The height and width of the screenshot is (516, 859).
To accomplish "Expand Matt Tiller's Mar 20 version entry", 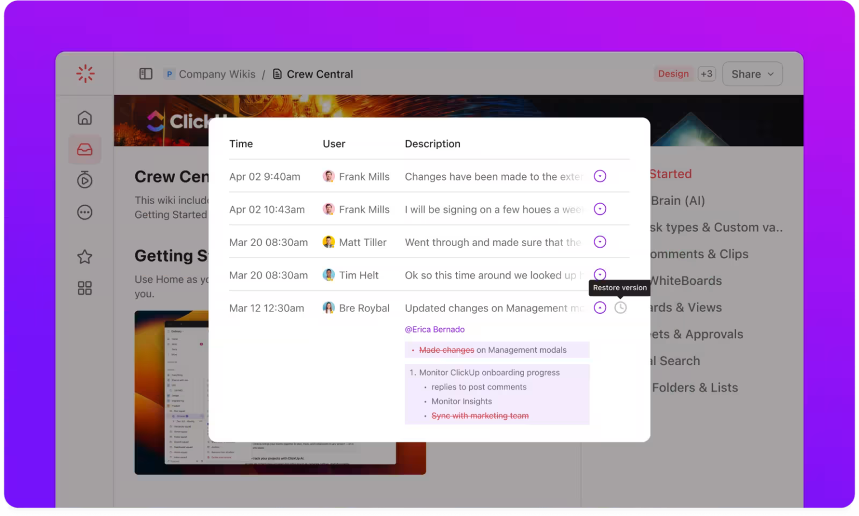I will [600, 242].
